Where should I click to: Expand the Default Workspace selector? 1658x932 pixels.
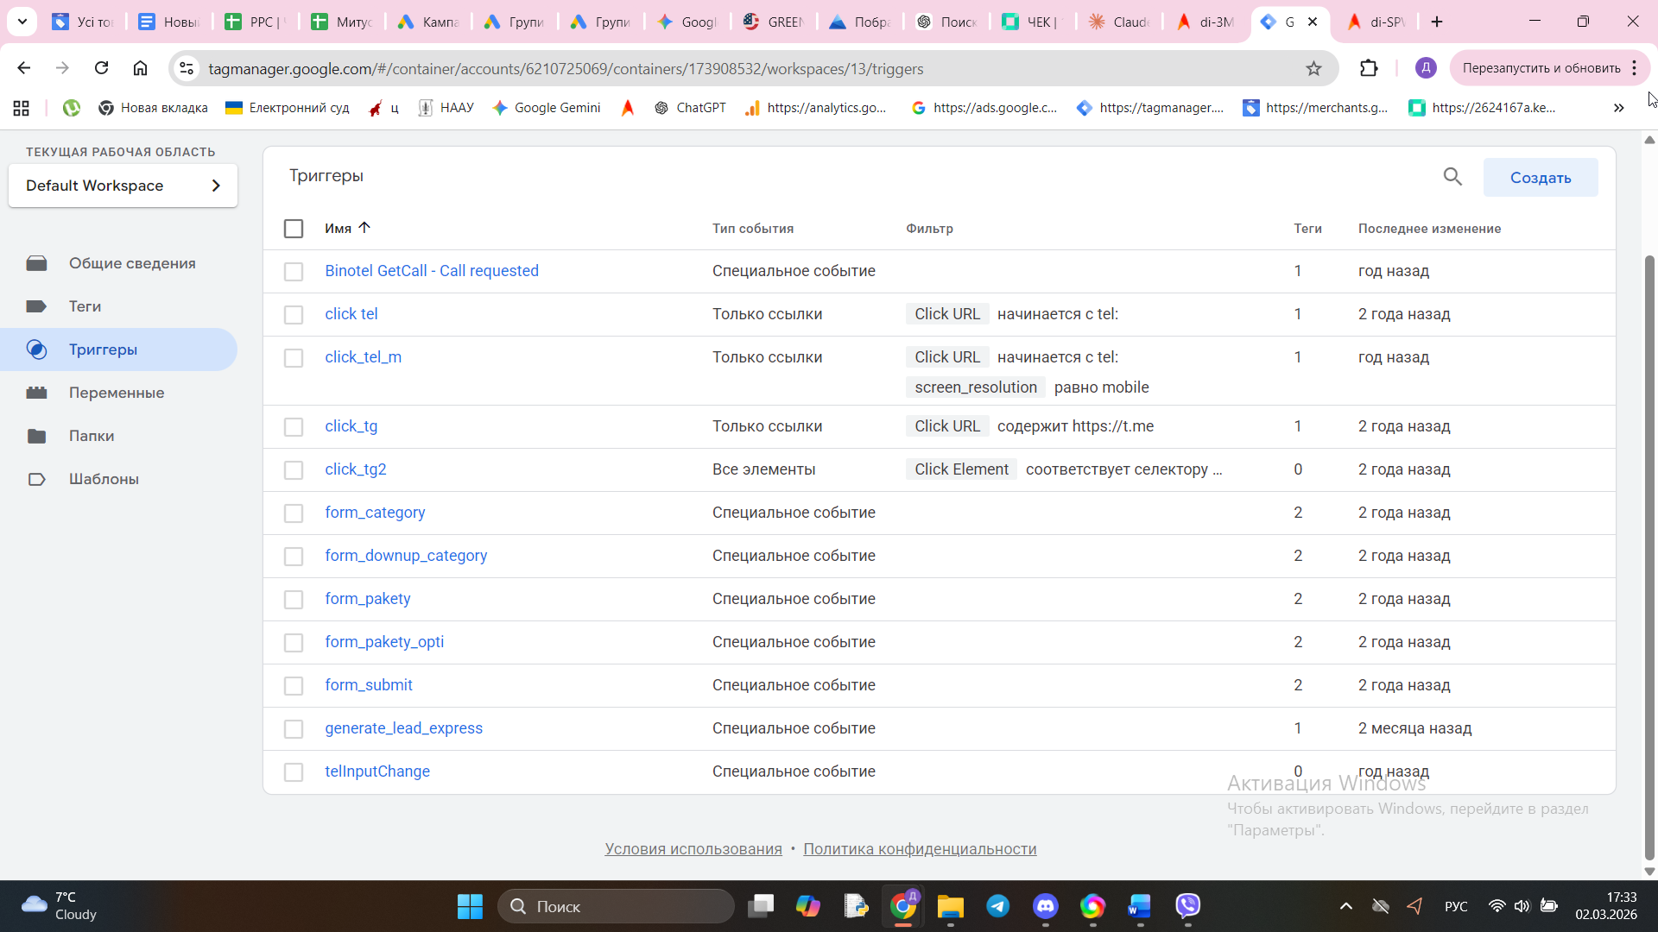pos(123,186)
